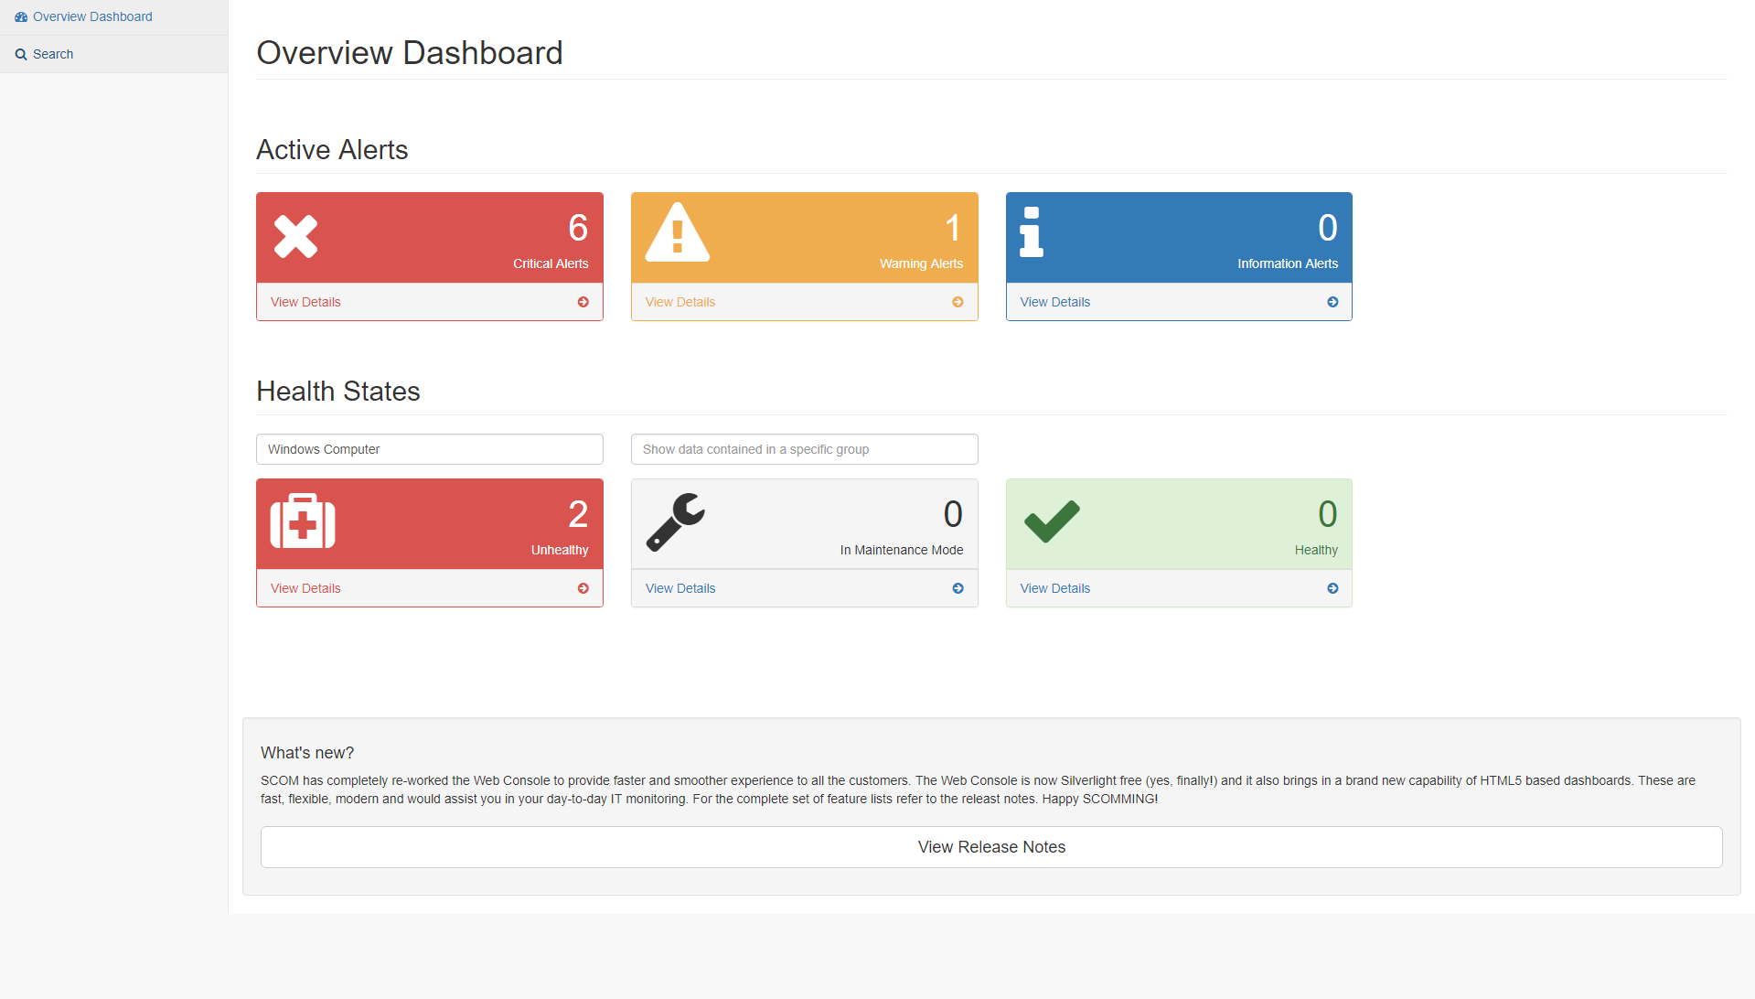Click the Healthy green checkmark icon

tap(1052, 522)
